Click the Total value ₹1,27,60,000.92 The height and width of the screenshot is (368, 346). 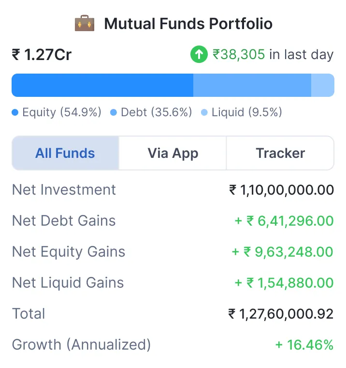[x=281, y=314]
